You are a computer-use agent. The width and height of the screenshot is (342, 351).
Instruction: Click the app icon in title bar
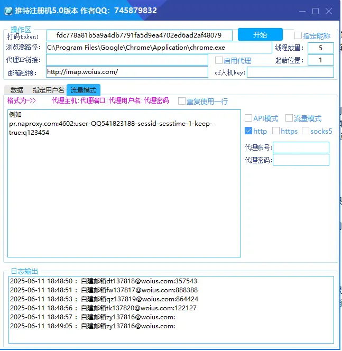pyautogui.click(x=8, y=11)
